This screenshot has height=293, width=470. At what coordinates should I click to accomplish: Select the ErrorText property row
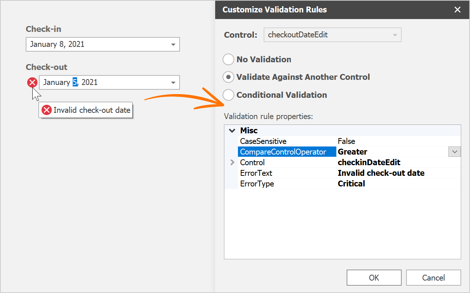tap(256, 173)
